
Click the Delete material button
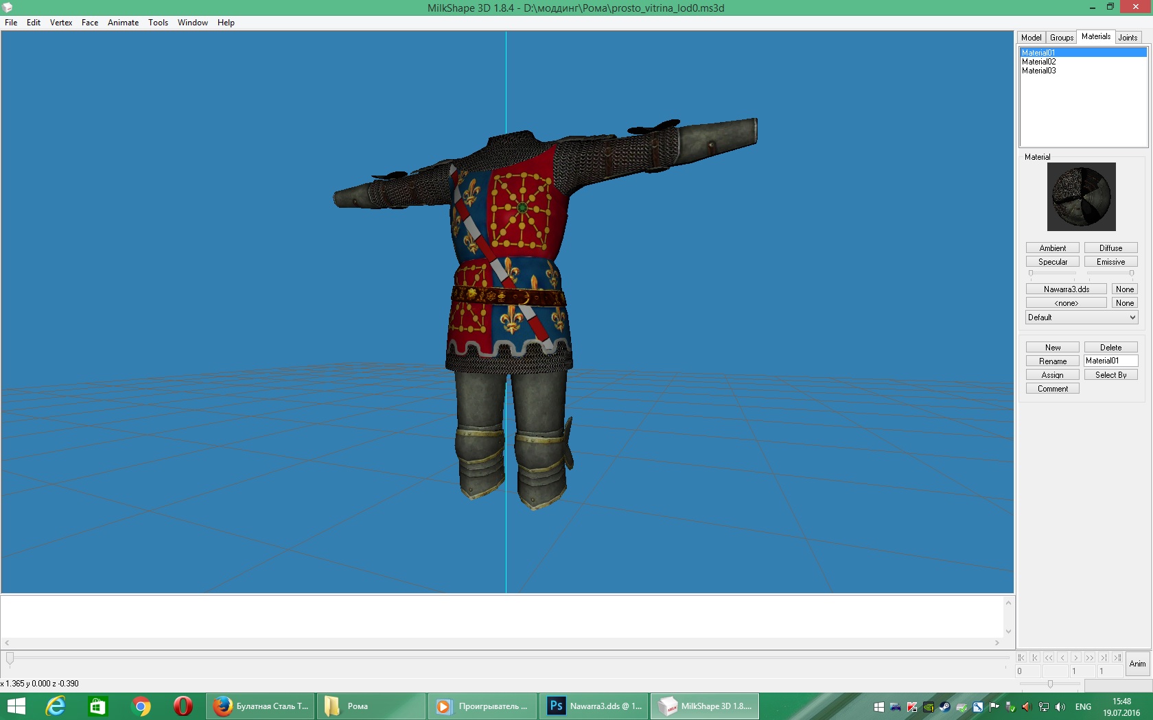[x=1111, y=348]
